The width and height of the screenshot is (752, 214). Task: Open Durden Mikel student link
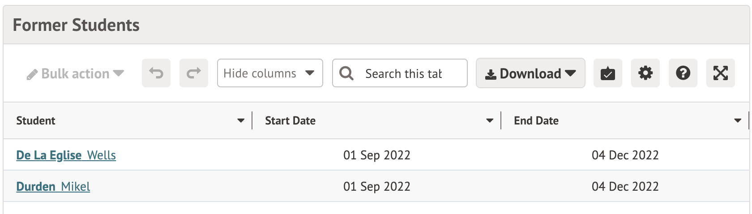[x=53, y=186]
